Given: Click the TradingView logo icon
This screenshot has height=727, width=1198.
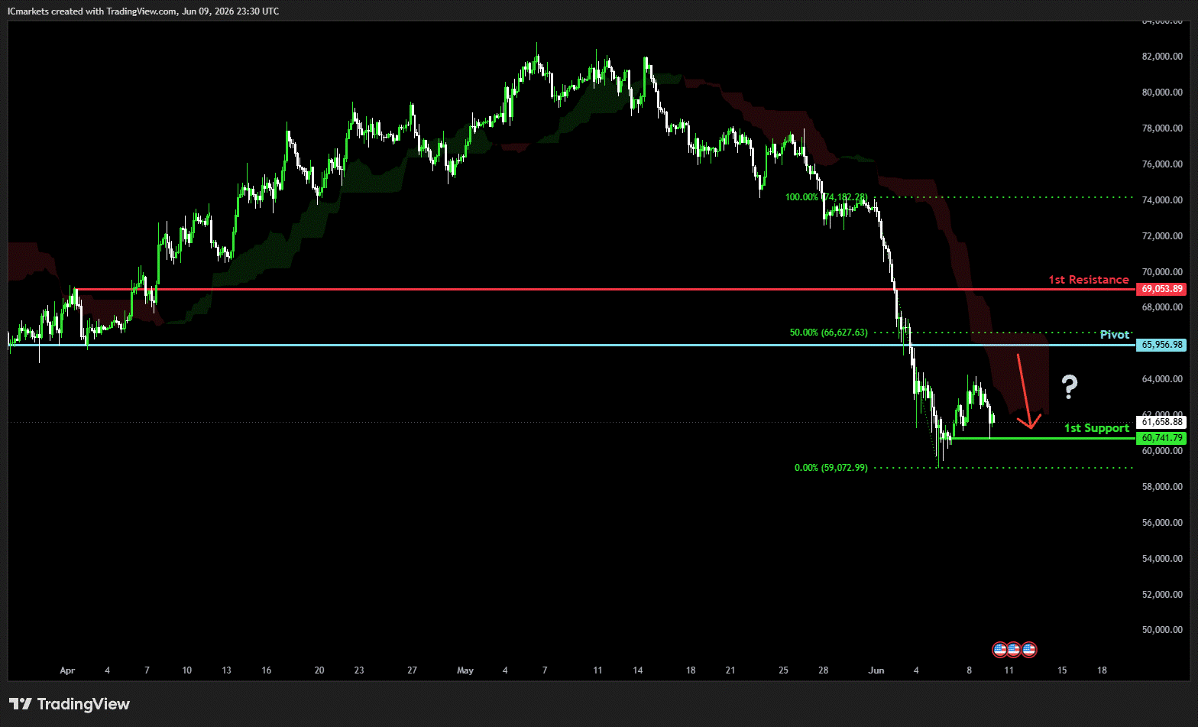Looking at the screenshot, I should tap(21, 704).
